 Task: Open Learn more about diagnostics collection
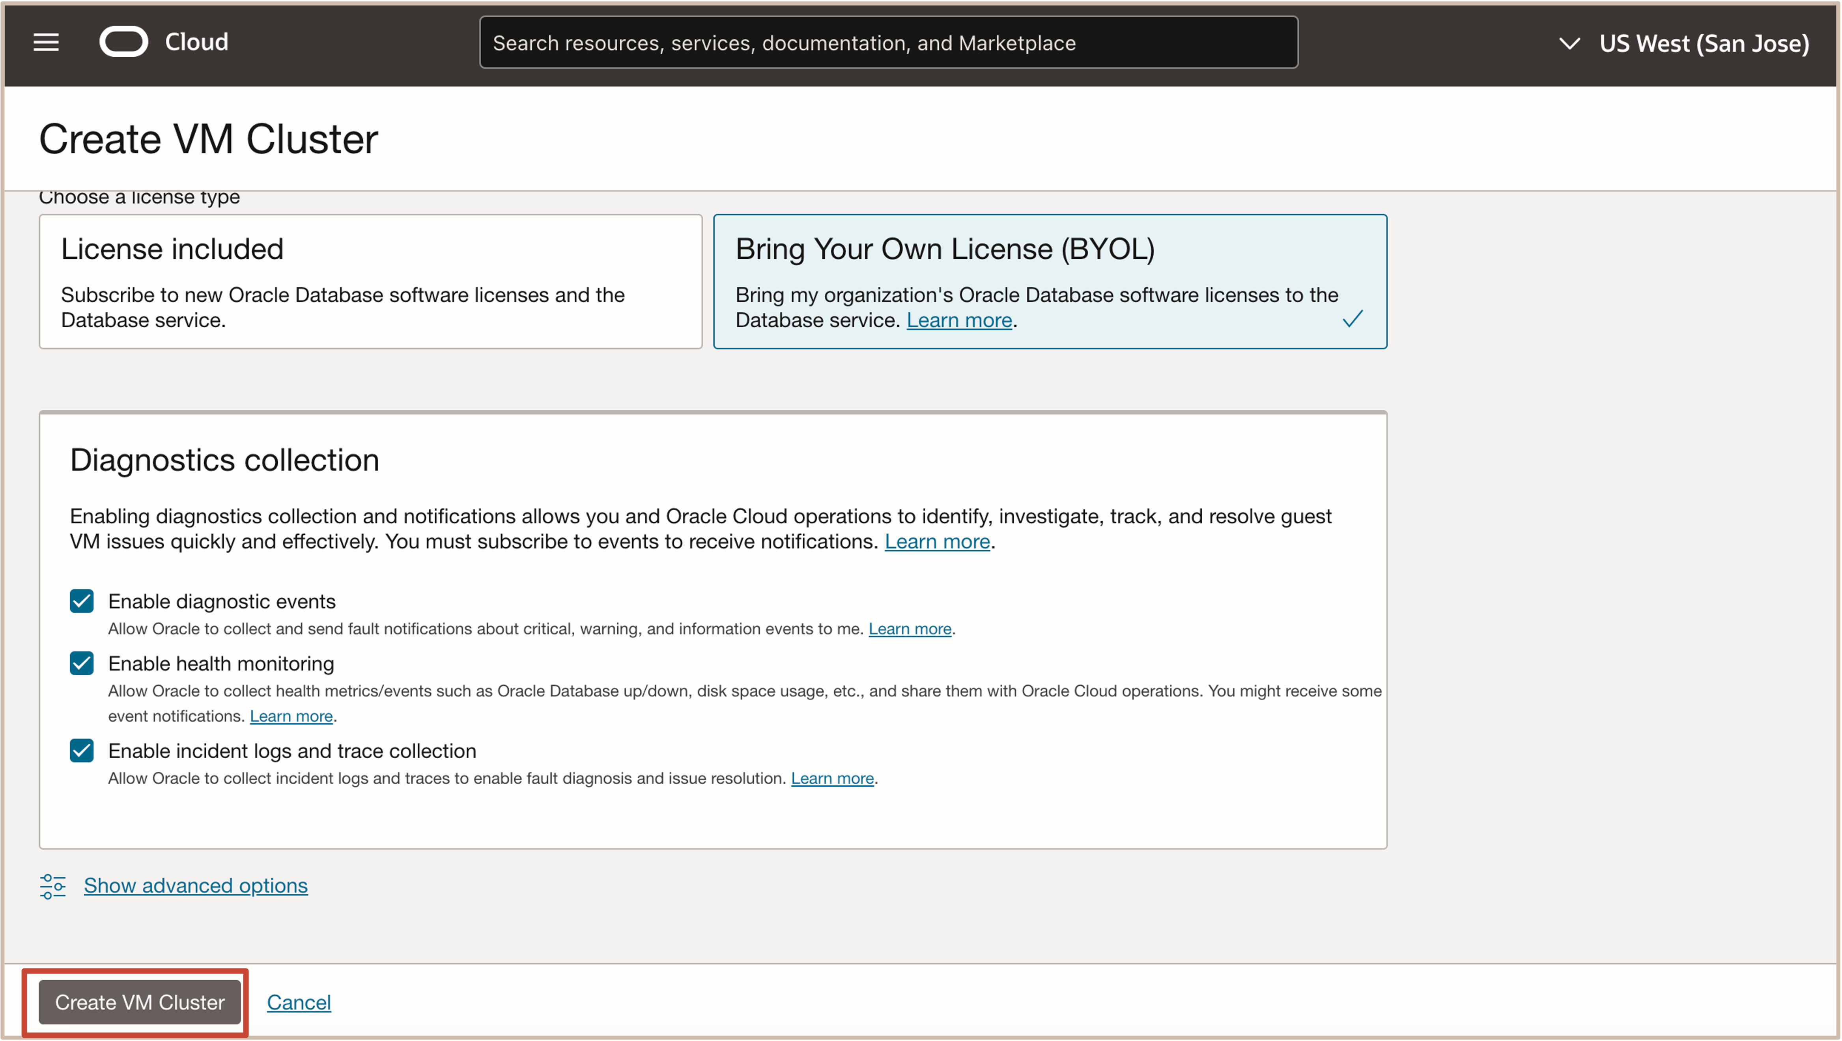coord(937,542)
